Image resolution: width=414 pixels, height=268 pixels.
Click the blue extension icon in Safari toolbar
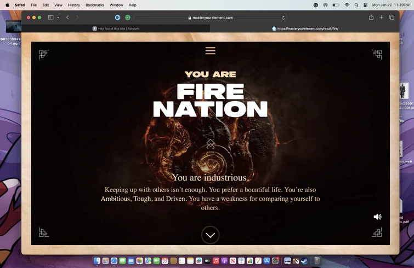tap(117, 18)
